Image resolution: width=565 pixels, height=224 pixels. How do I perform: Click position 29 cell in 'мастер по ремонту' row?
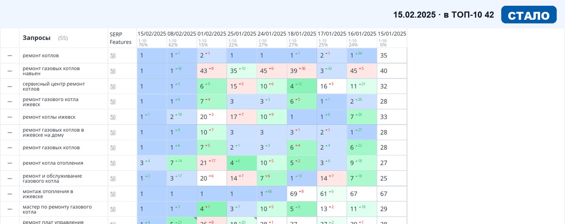click(x=392, y=209)
